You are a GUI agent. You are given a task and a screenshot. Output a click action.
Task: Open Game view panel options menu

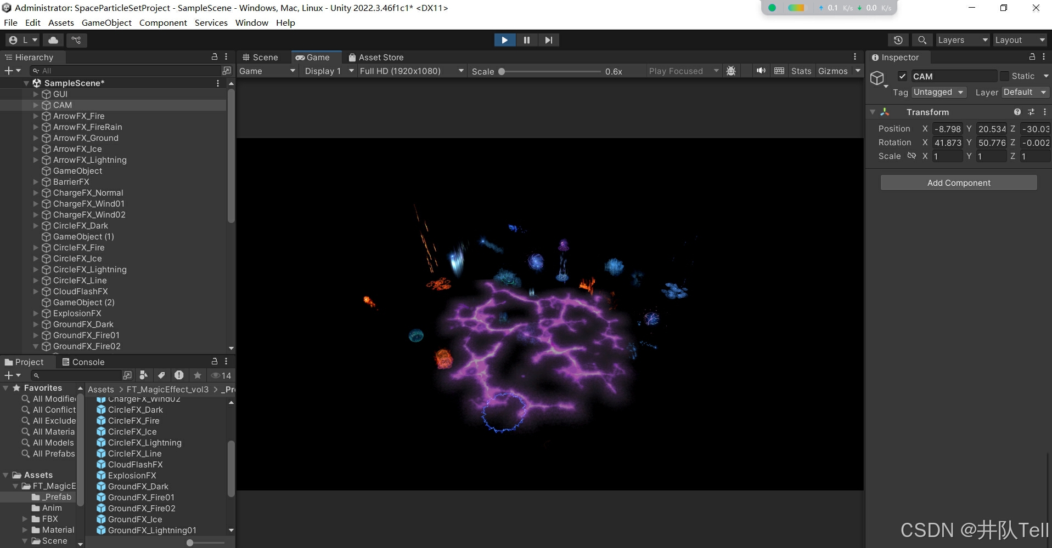tap(855, 57)
